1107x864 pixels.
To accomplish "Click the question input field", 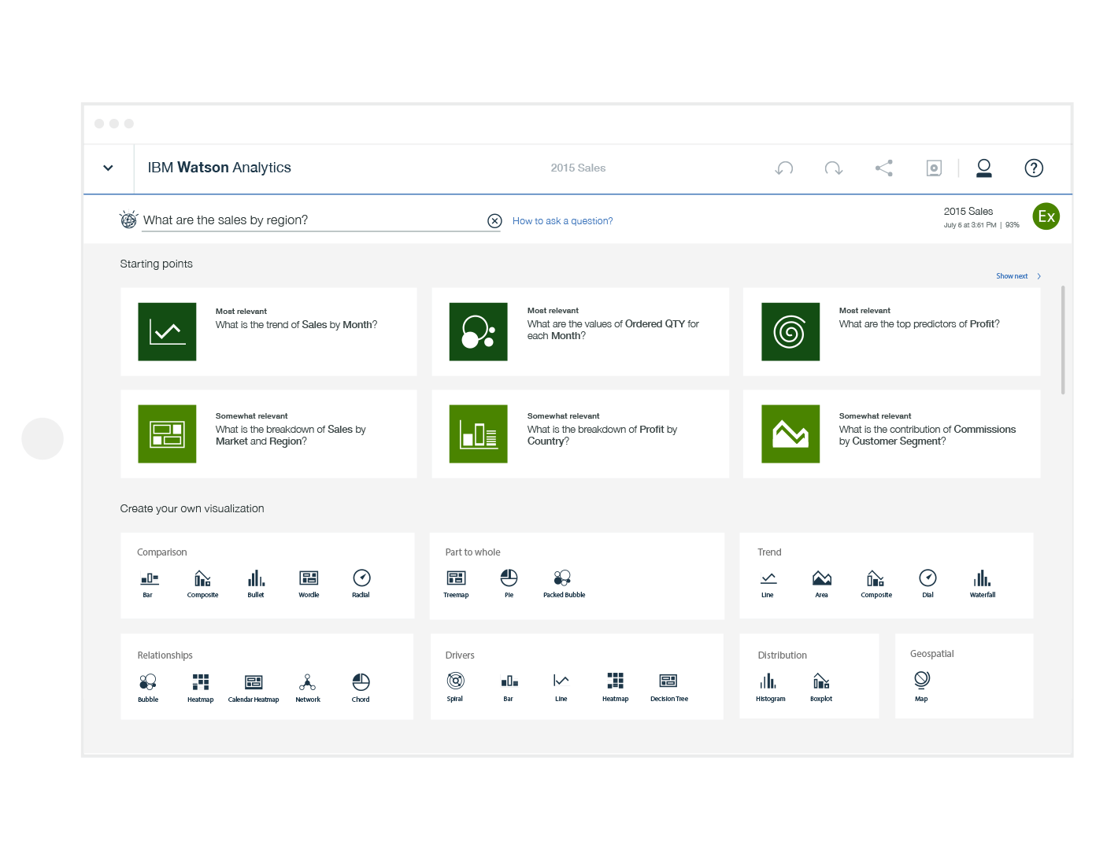I will 311,220.
